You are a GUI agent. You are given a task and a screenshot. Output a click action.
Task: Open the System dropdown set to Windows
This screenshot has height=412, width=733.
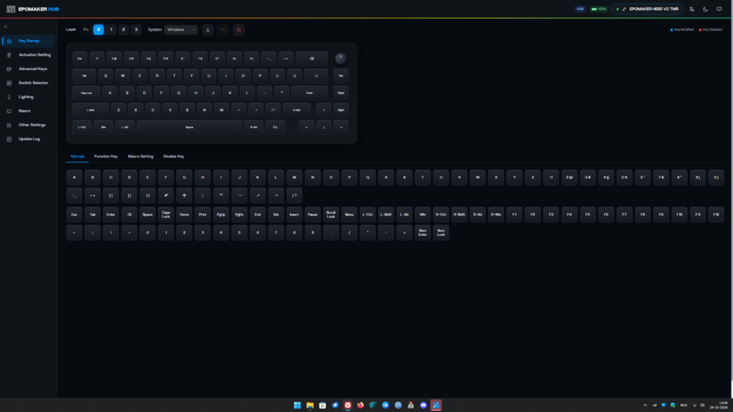[x=181, y=29]
